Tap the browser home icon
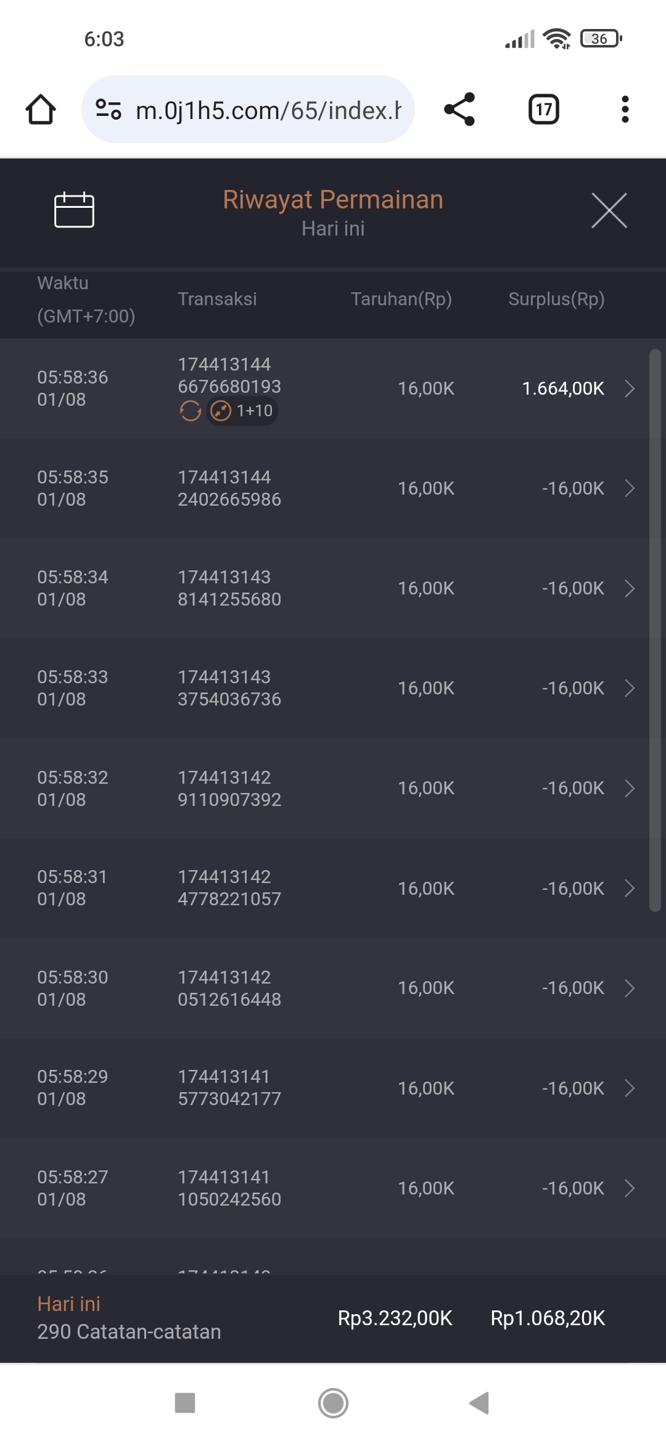This screenshot has height=1443, width=666. click(41, 110)
